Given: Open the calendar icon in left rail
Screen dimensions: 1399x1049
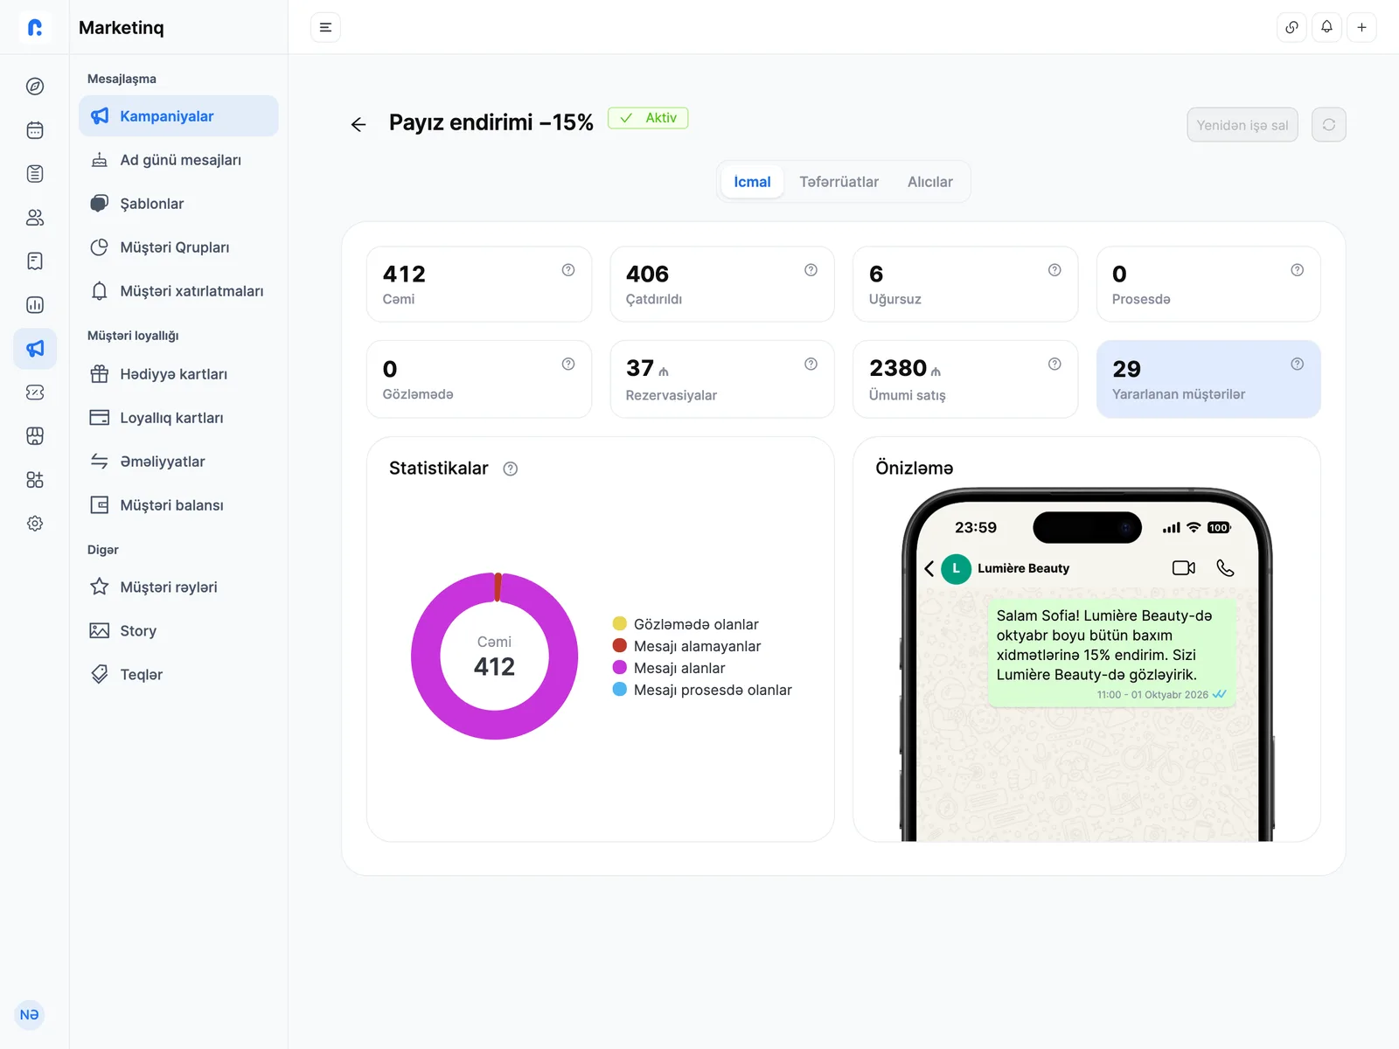Looking at the screenshot, I should (x=35, y=130).
